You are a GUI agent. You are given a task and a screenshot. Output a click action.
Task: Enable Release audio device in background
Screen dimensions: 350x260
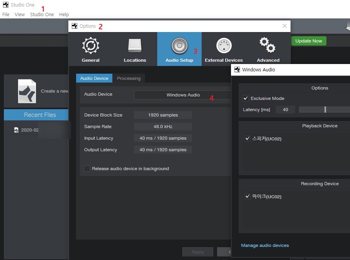(87, 169)
